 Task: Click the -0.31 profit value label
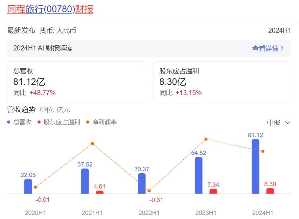tap(156, 200)
